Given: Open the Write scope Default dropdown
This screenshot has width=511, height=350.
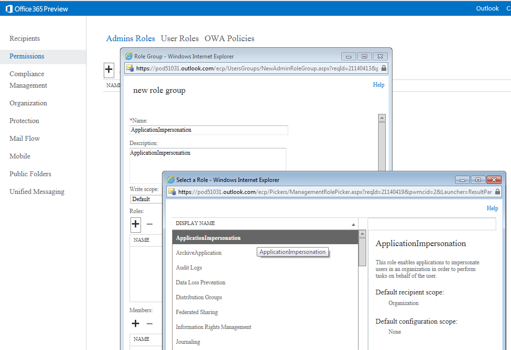Looking at the screenshot, I should 146,199.
